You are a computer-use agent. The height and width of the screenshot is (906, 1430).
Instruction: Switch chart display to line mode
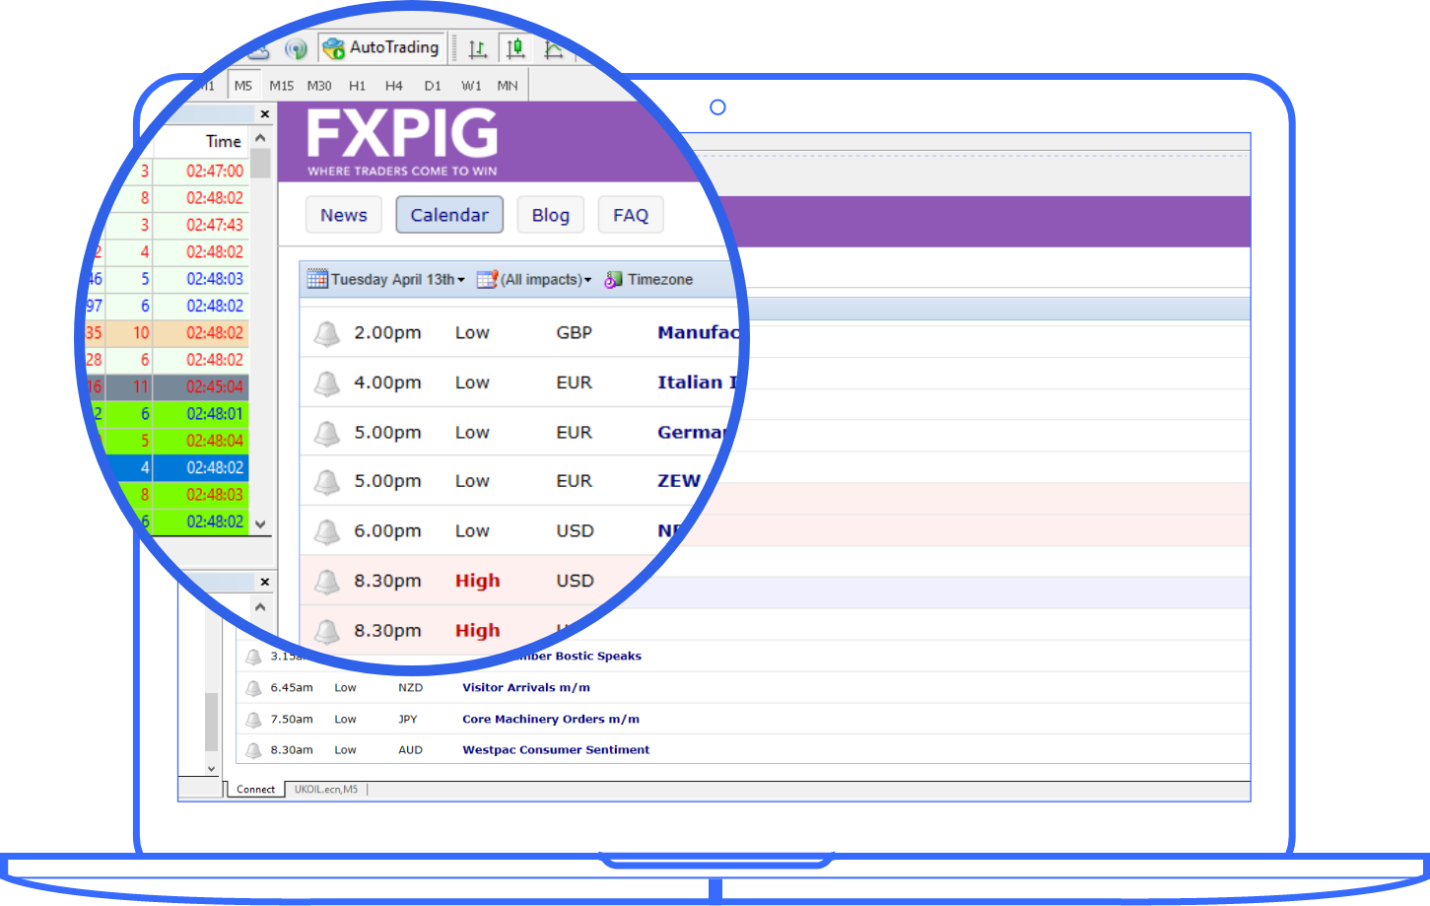[553, 47]
